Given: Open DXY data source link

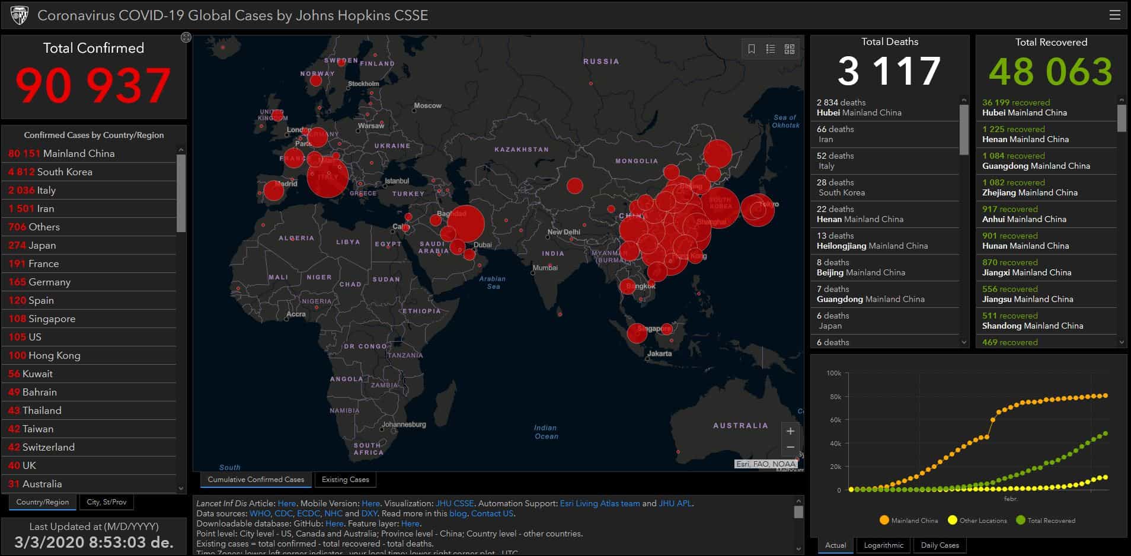Looking at the screenshot, I should point(369,513).
